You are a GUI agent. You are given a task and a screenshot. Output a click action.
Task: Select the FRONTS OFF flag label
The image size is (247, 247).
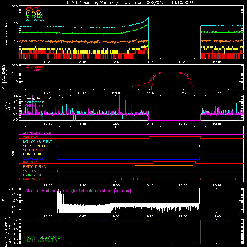[33, 175]
